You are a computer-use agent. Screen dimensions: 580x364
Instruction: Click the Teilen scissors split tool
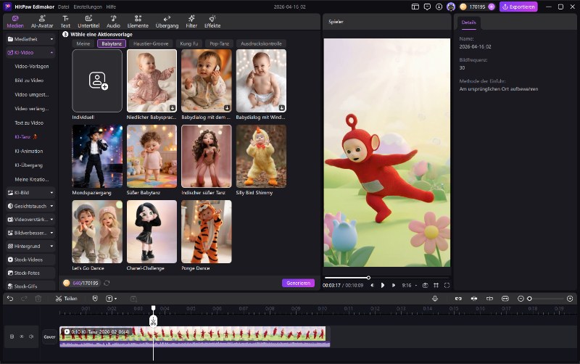point(66,298)
